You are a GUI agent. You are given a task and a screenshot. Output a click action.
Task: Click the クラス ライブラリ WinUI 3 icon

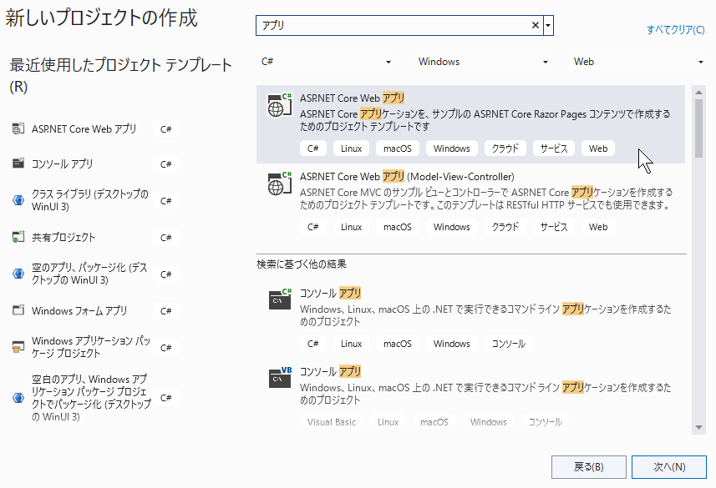click(18, 199)
